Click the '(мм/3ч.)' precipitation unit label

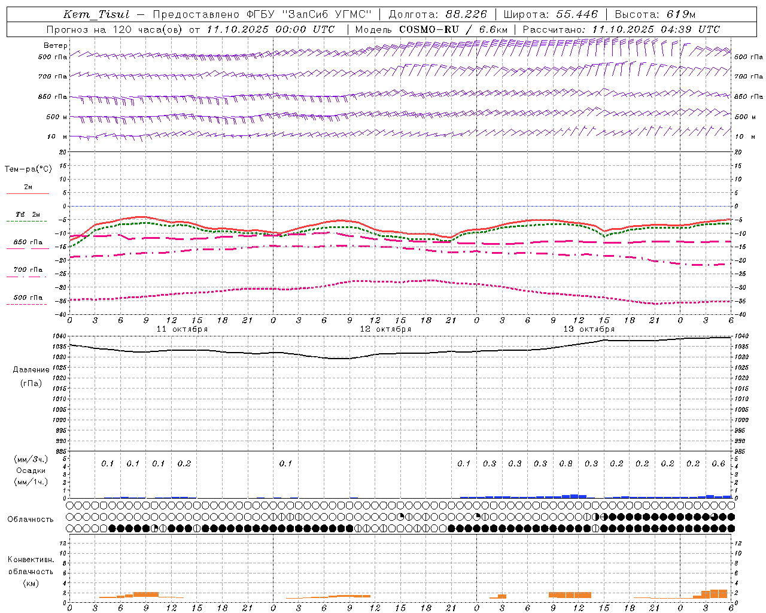31,459
